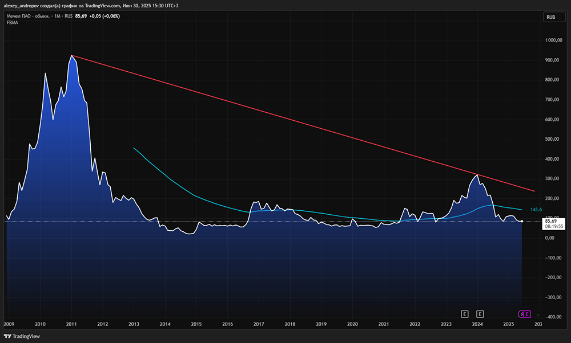Viewport: 571px width, 343px height.
Task: Open the TradingView logo link
Action: pos(22,336)
